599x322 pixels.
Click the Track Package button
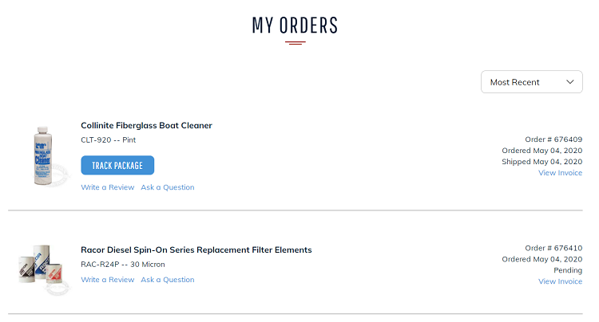pyautogui.click(x=117, y=165)
